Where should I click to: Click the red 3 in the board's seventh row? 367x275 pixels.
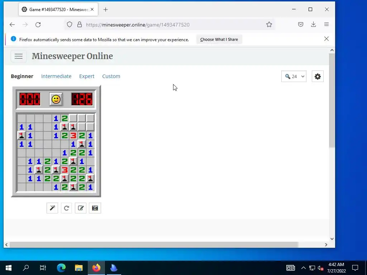tap(65, 170)
